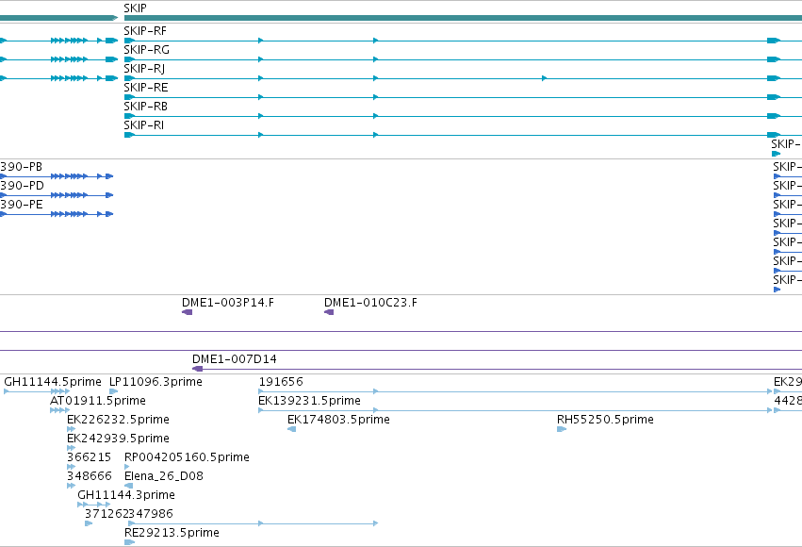
Task: Select the 390-PB protein feature
Action: (21, 167)
